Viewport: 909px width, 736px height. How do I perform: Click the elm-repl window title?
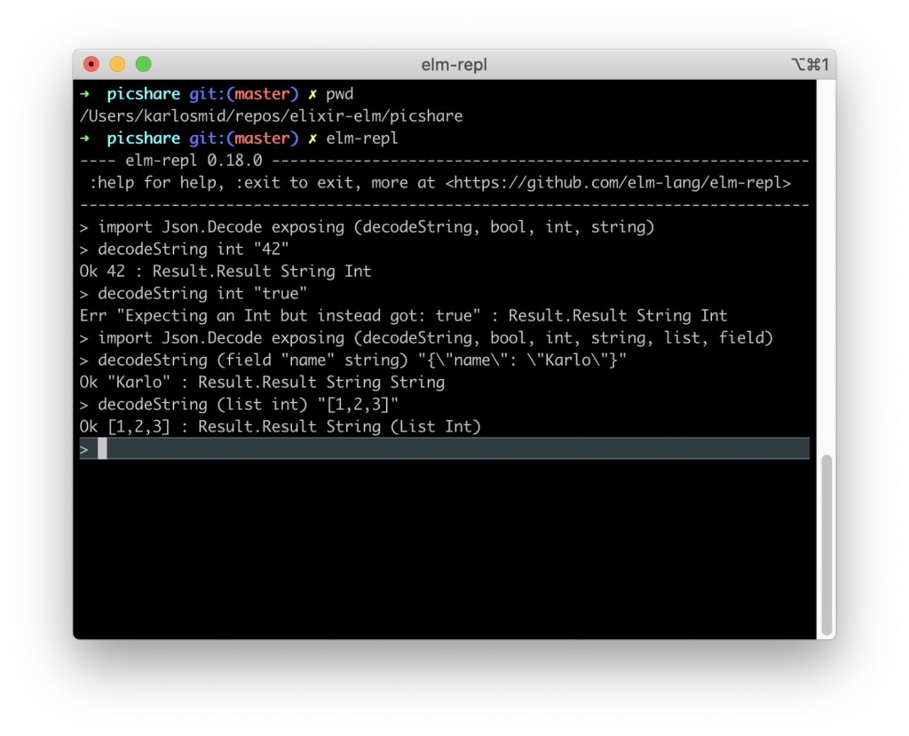[454, 65]
